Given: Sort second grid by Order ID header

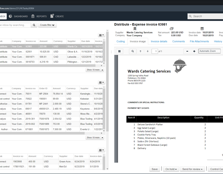Looking at the screenshot, I should click(x=43, y=88).
